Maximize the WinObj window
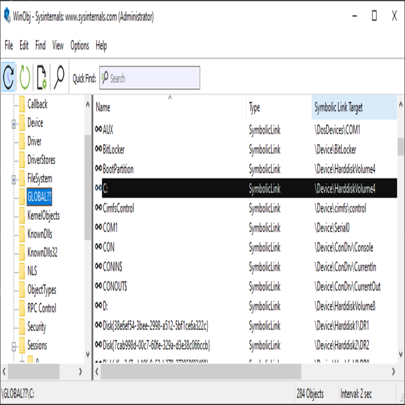 pos(374,16)
